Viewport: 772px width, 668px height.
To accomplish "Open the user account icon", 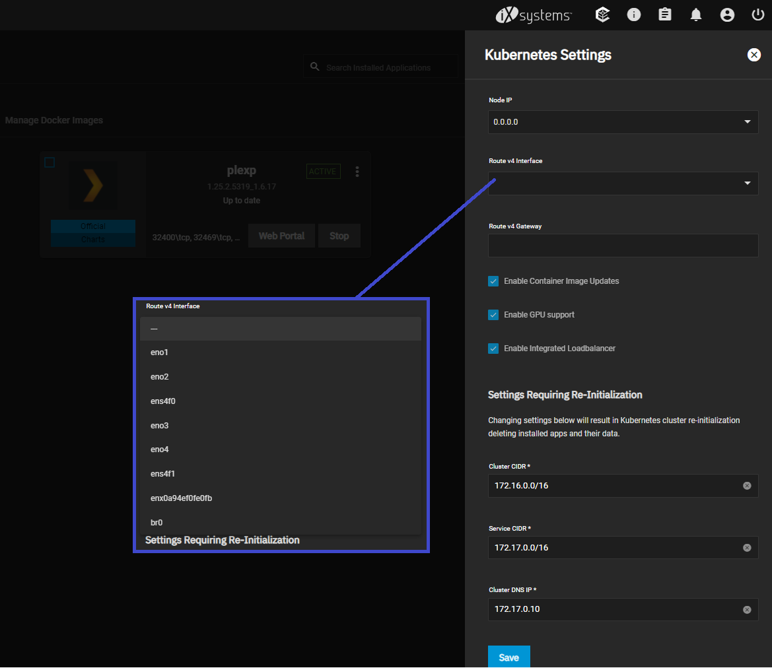I will [x=727, y=15].
